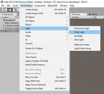104x94 pixels.
Task: Toggle 2D view mode button
Action: pyautogui.click(x=95, y=17)
